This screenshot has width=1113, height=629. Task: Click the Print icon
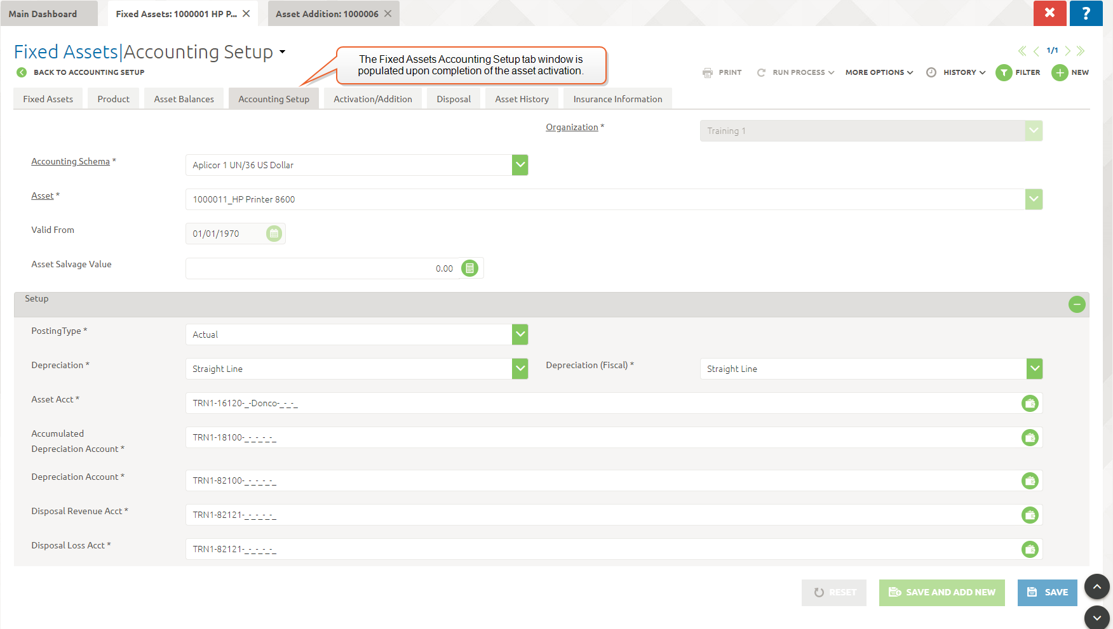708,73
